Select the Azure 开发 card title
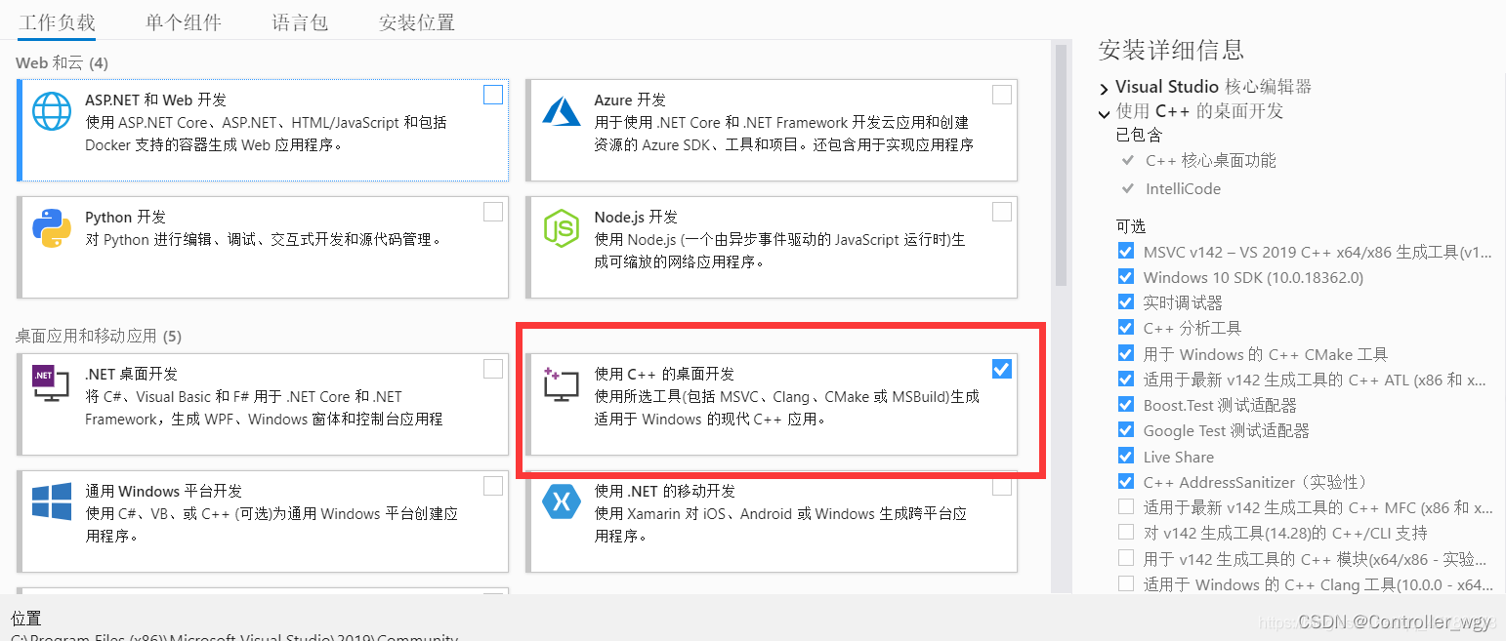Viewport: 1506px width, 641px height. (630, 100)
